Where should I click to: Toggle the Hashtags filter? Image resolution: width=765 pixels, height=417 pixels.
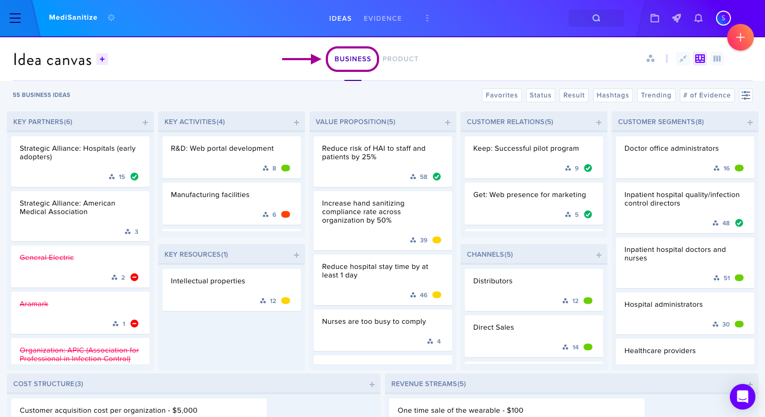pyautogui.click(x=613, y=95)
